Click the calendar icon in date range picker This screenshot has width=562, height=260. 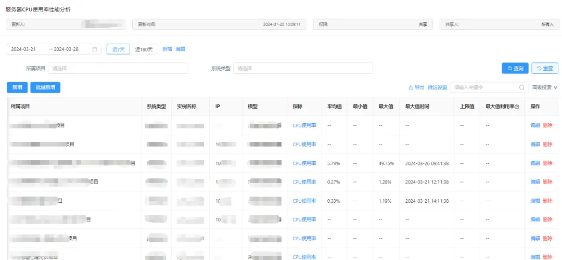tap(95, 49)
